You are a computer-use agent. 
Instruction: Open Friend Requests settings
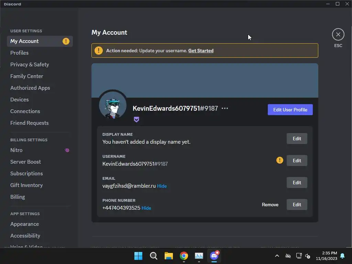point(40,123)
